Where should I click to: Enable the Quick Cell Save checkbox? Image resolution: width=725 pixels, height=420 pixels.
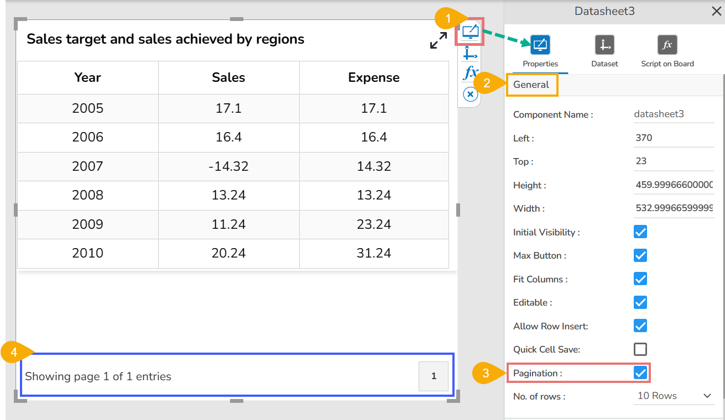tap(640, 349)
